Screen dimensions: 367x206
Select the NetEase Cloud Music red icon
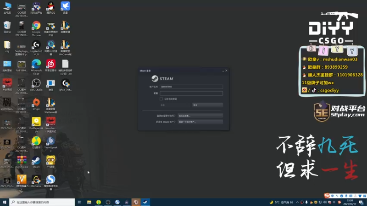pyautogui.click(x=50, y=65)
